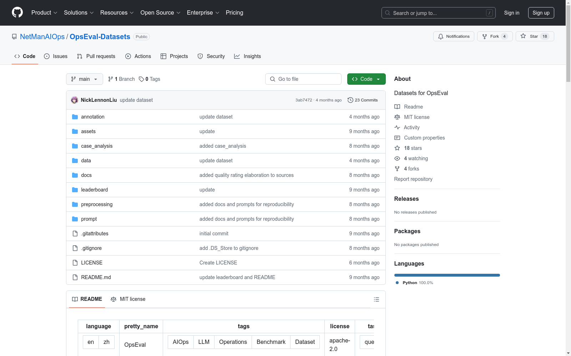Click the .gitattributes file icon
571x356 pixels.
[x=75, y=234]
